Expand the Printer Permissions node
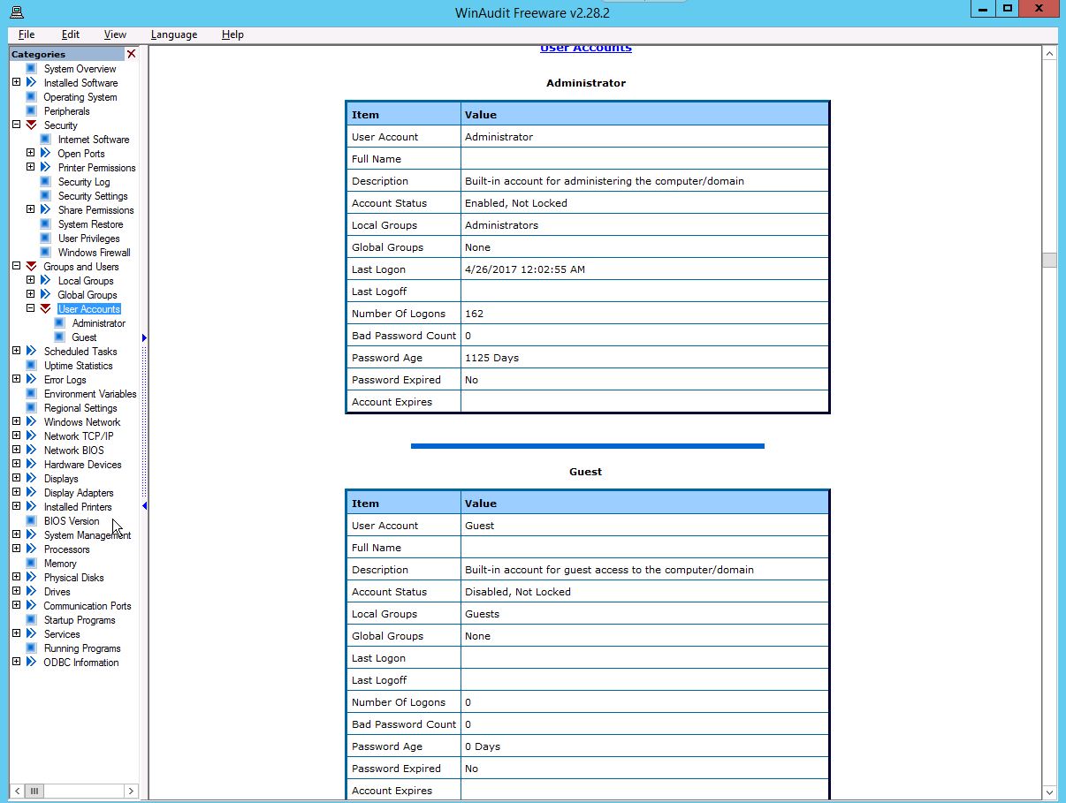The height and width of the screenshot is (803, 1066). (30, 168)
